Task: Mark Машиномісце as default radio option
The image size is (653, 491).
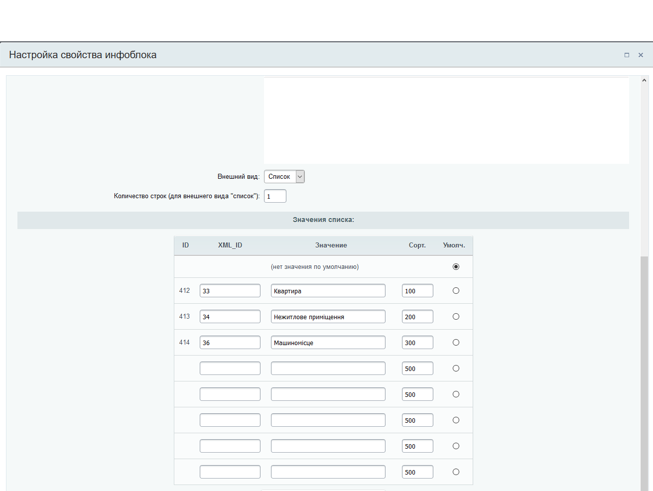Action: [456, 343]
